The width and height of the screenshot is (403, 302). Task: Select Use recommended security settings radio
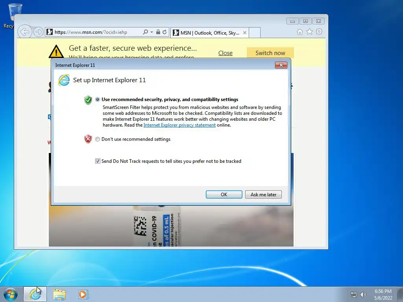pyautogui.click(x=98, y=99)
